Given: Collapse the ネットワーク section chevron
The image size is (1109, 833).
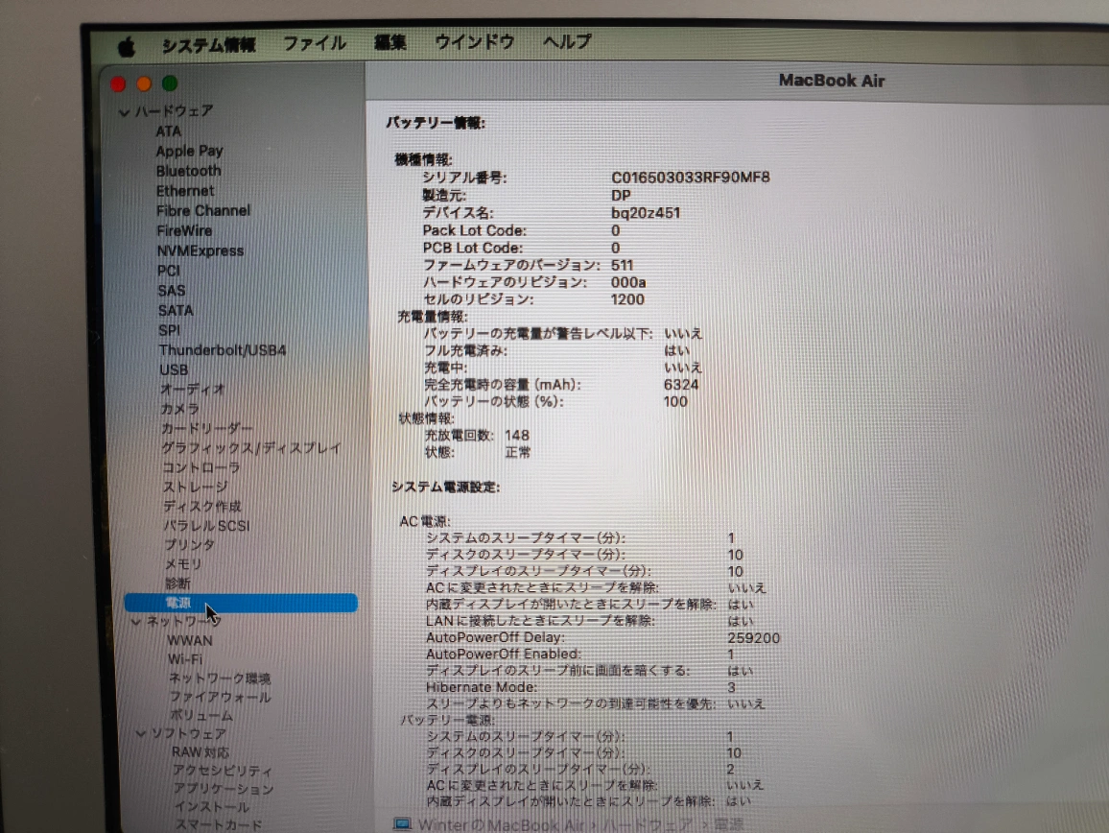Looking at the screenshot, I should [136, 622].
